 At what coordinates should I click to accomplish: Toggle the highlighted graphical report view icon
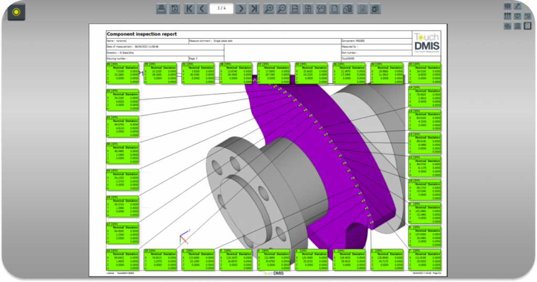pos(528,26)
